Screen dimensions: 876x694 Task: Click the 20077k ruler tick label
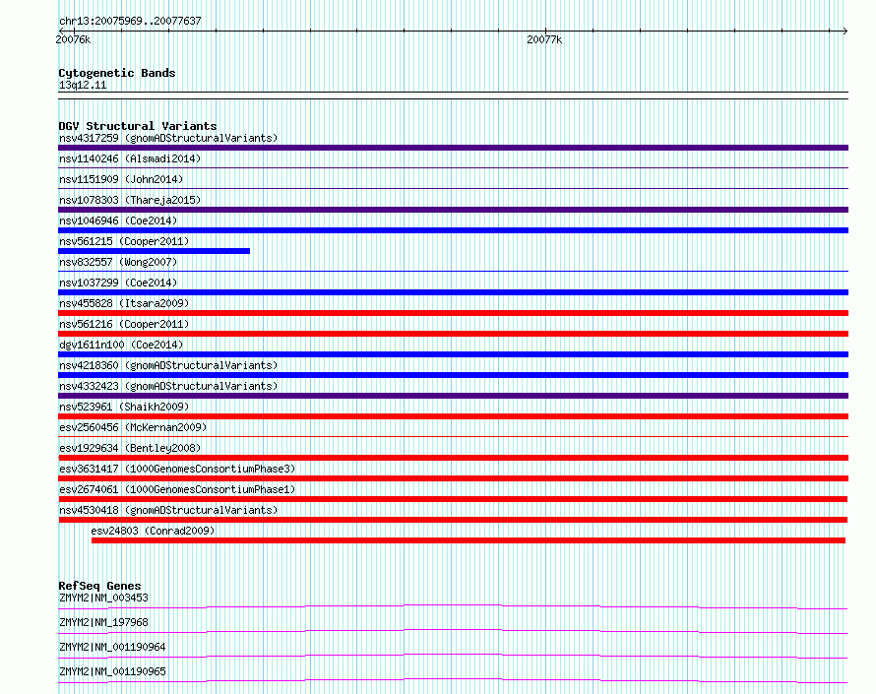(x=544, y=39)
